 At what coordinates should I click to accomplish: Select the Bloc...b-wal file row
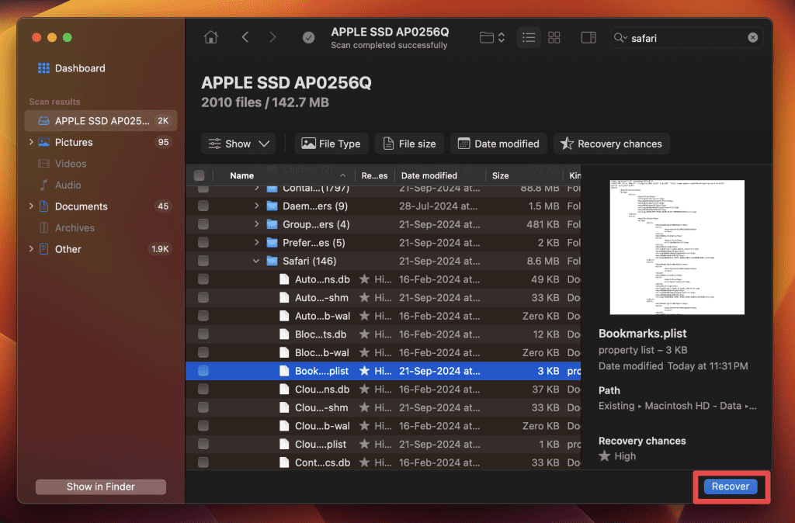click(x=384, y=352)
